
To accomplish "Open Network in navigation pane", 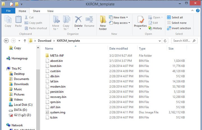I will 17,125.
